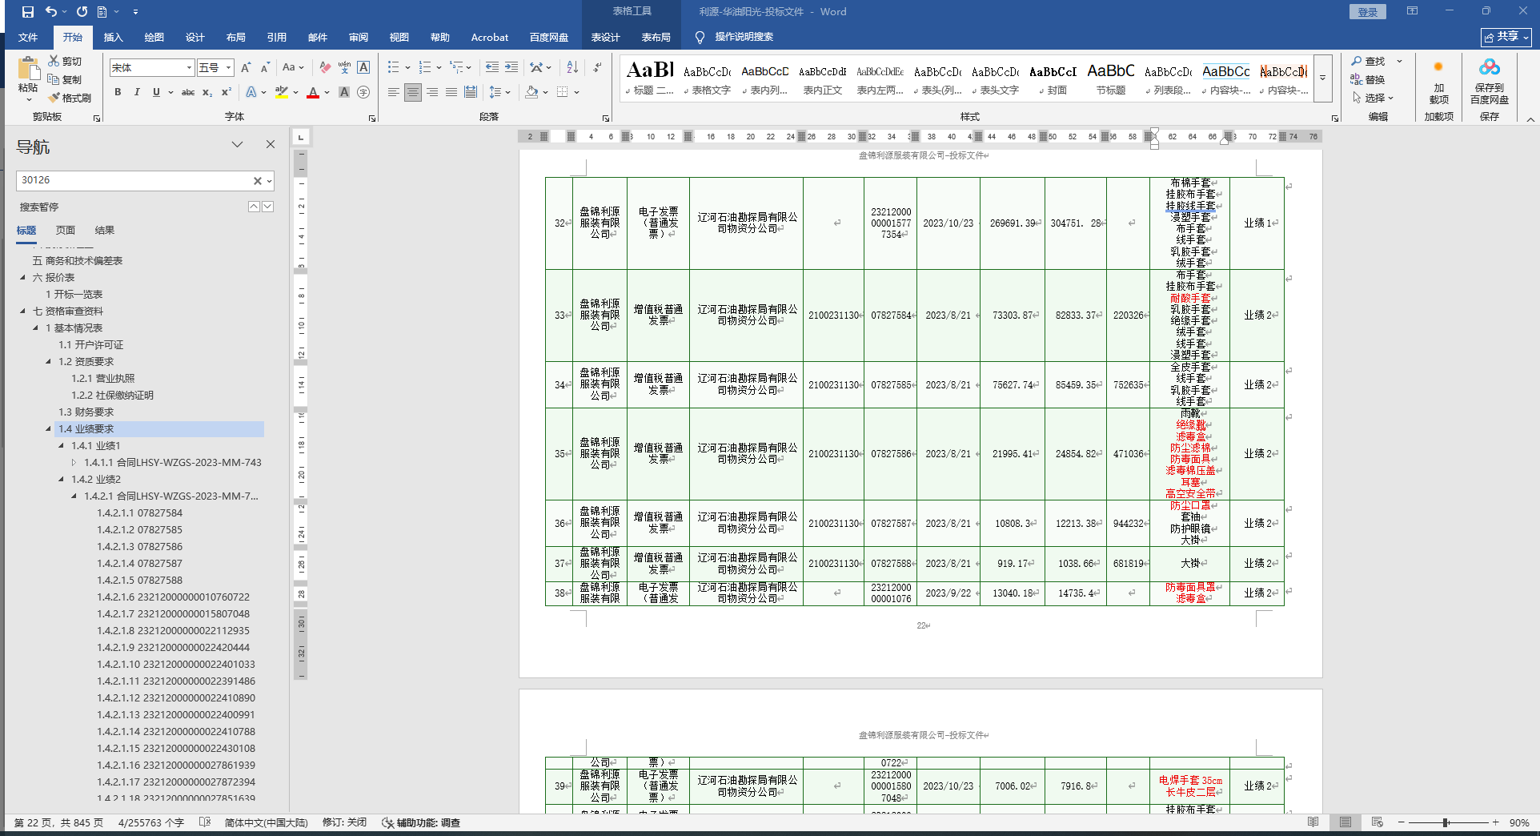This screenshot has height=836, width=1540.
Task: Jump to the previous search result arrow
Action: click(x=254, y=207)
